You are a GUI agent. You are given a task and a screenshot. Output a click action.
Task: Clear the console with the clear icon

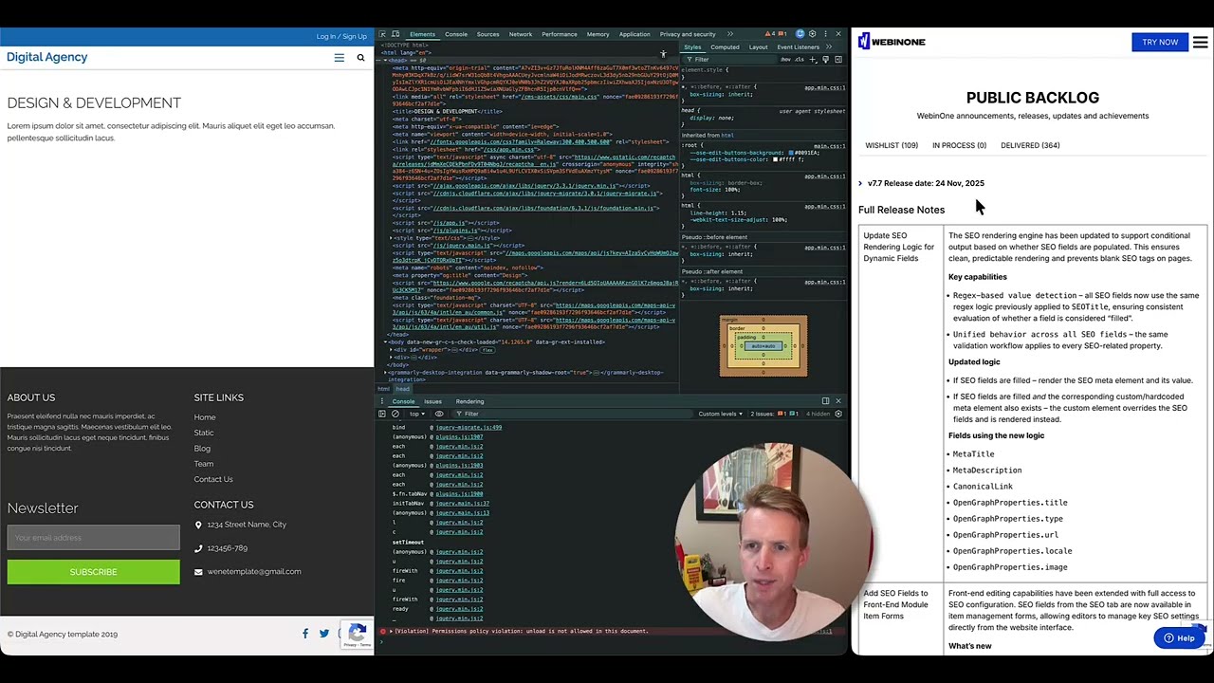point(395,414)
